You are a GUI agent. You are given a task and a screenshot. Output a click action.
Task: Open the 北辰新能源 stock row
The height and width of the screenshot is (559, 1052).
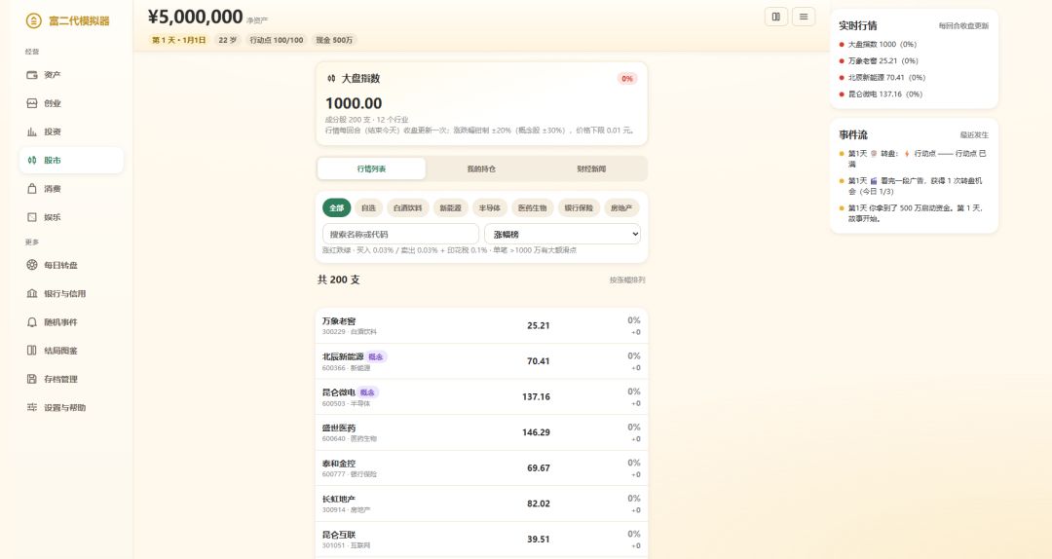pyautogui.click(x=482, y=361)
